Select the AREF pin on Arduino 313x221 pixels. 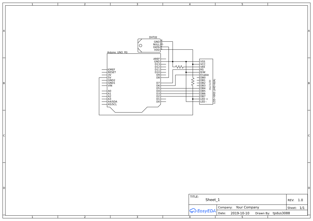click(x=156, y=59)
